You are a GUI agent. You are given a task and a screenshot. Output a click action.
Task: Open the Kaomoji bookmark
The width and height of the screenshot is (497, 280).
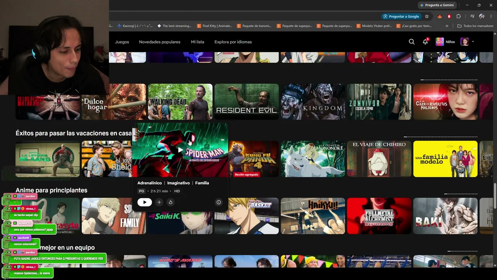tap(135, 26)
